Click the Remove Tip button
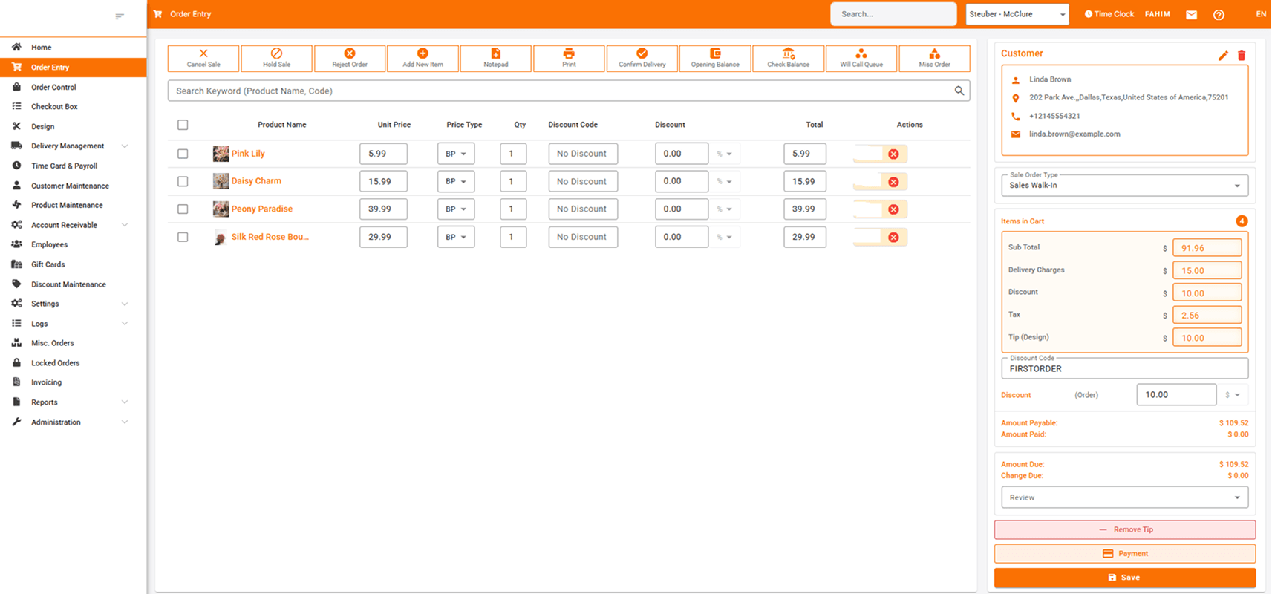Screen dimensions: 1272x594 pos(1124,529)
